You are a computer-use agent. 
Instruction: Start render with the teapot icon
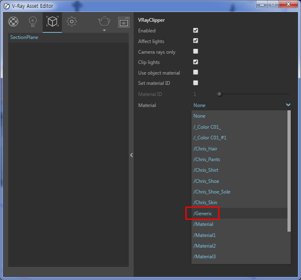click(x=104, y=21)
